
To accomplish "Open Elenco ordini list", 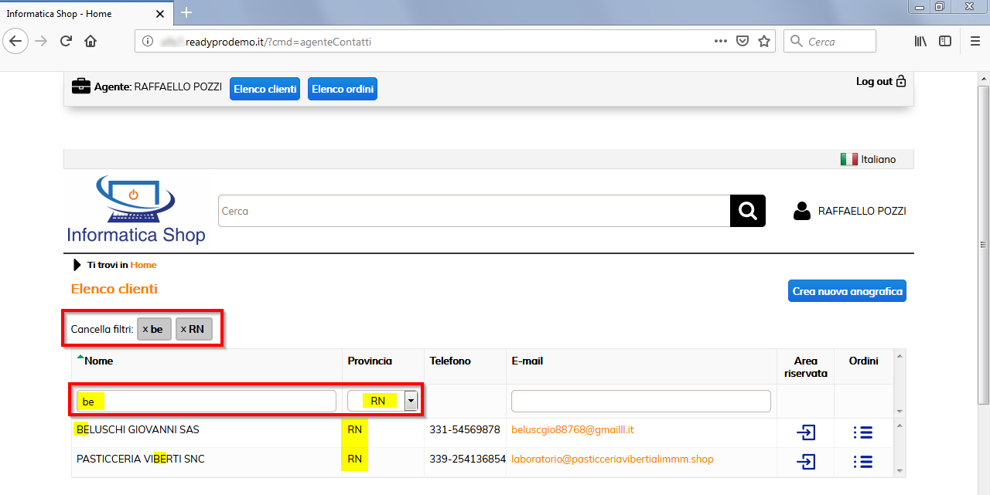I will [343, 89].
